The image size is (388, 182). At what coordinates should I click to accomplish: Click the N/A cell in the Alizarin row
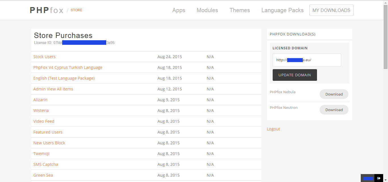210,100
